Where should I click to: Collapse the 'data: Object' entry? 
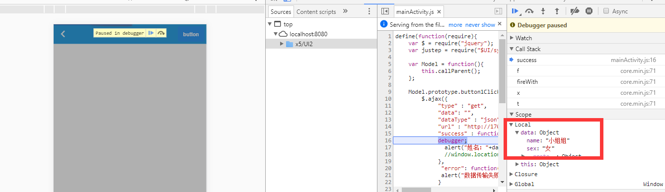517,132
